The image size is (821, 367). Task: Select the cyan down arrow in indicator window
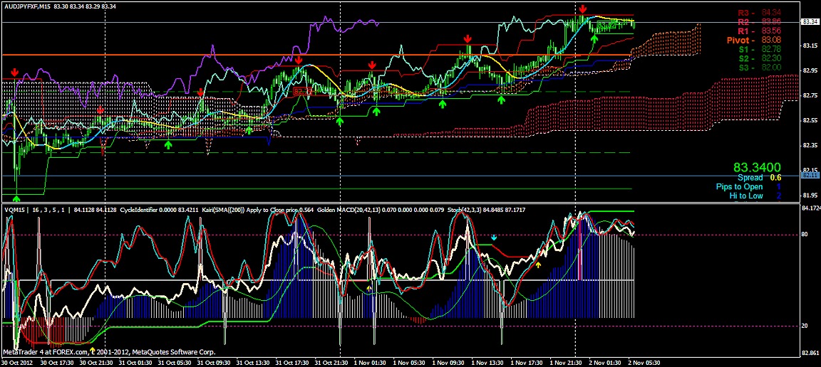point(494,237)
